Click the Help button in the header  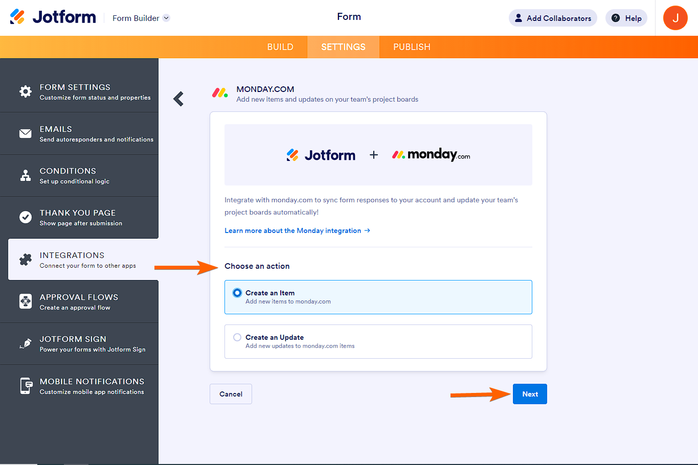[626, 17]
